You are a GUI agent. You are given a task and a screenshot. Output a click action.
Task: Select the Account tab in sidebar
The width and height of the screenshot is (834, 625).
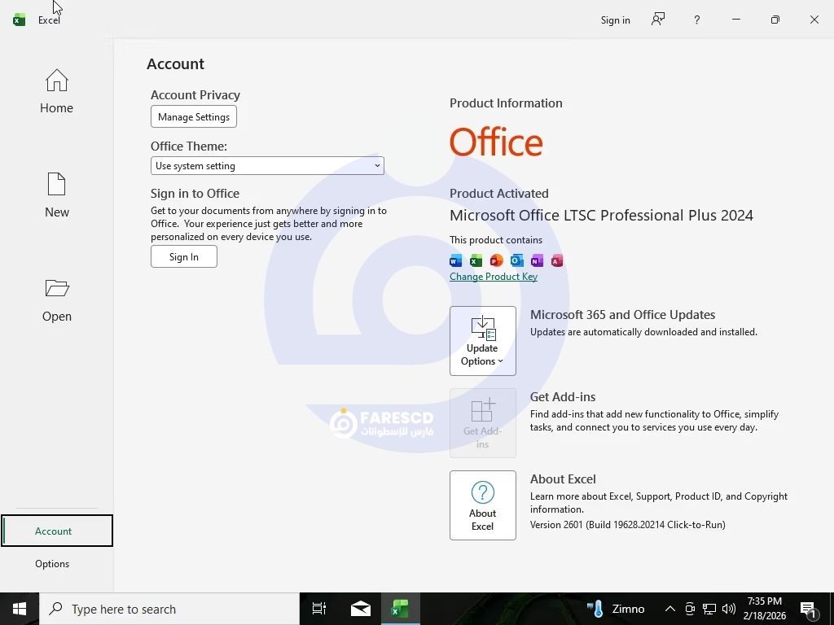54,531
